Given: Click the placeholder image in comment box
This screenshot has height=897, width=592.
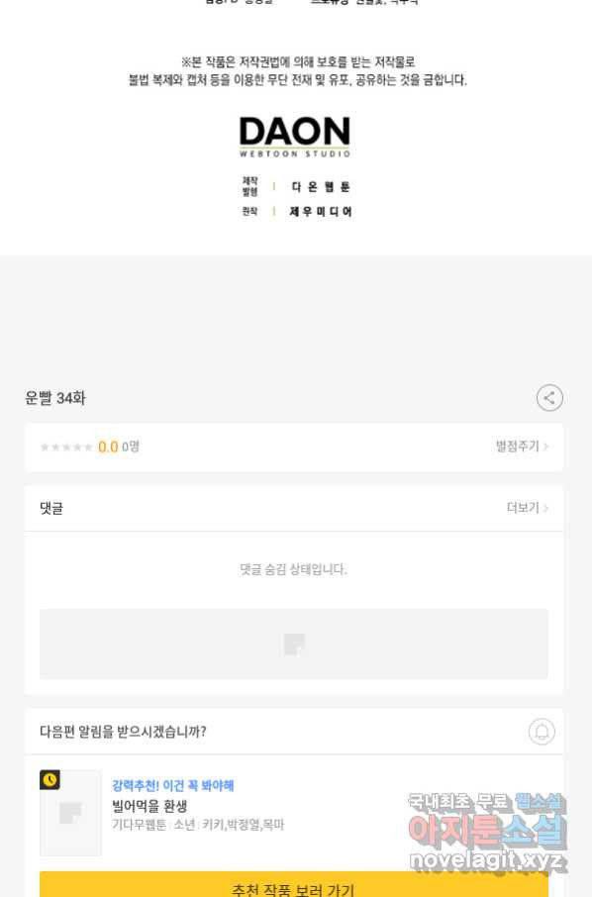Looking at the screenshot, I should click(x=294, y=645).
